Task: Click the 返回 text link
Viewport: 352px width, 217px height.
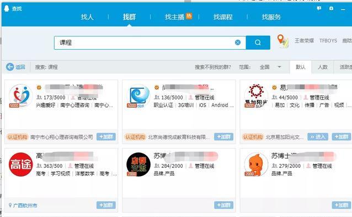Action: [x=20, y=67]
